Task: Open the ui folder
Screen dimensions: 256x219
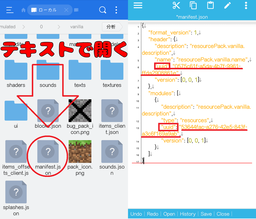Action: (x=16, y=115)
